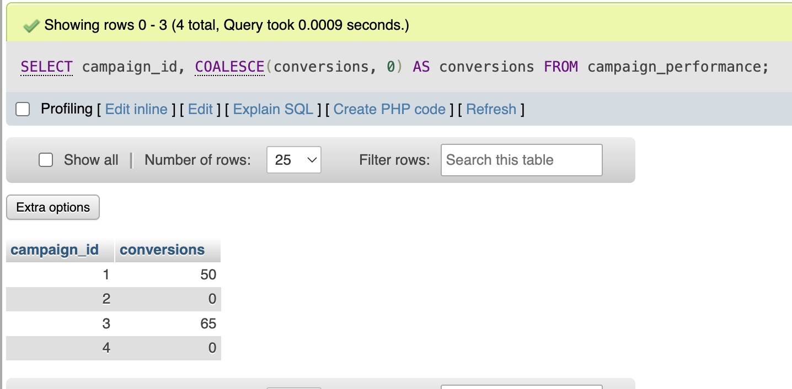Click the success message banner
Viewport: 792px width, 389px height.
point(226,25)
